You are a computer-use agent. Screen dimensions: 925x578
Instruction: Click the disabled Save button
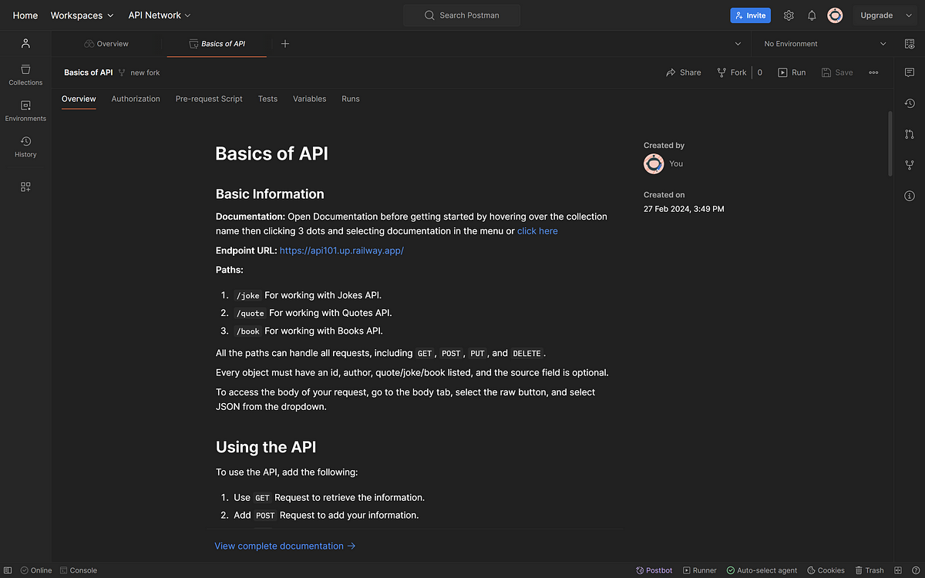(837, 72)
